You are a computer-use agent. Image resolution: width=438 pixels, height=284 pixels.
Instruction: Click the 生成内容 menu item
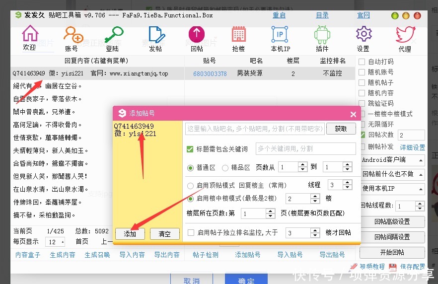(63, 255)
